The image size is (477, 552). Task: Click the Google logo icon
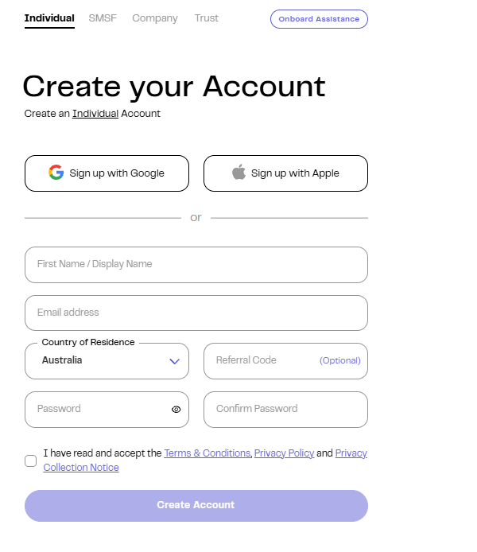pos(56,173)
